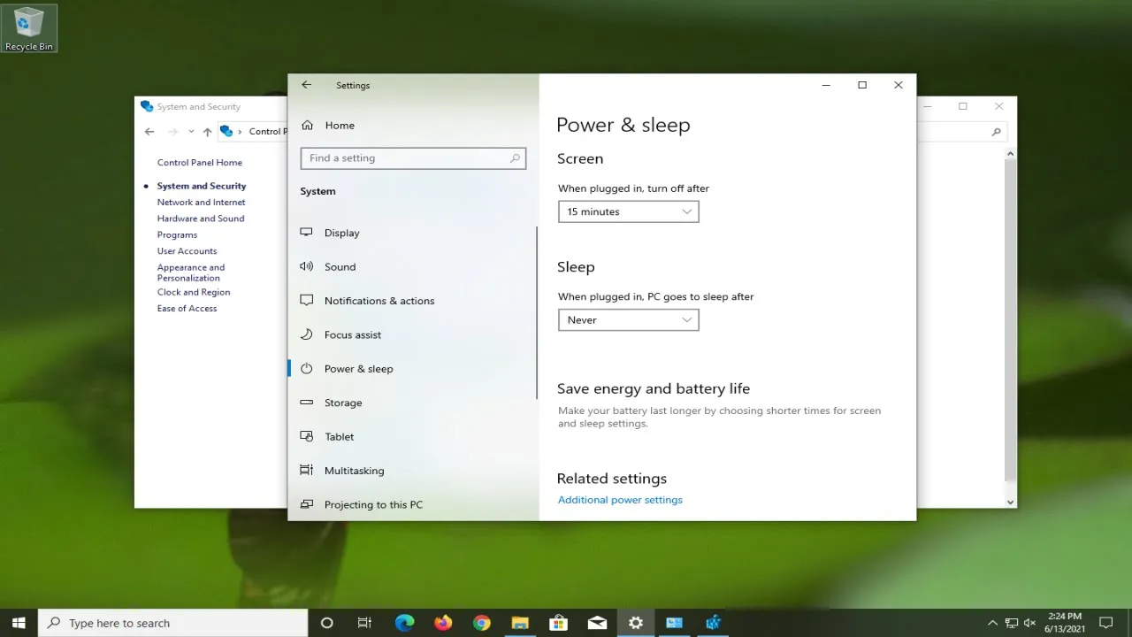
Task: Open Home in Settings sidebar
Action: (340, 126)
